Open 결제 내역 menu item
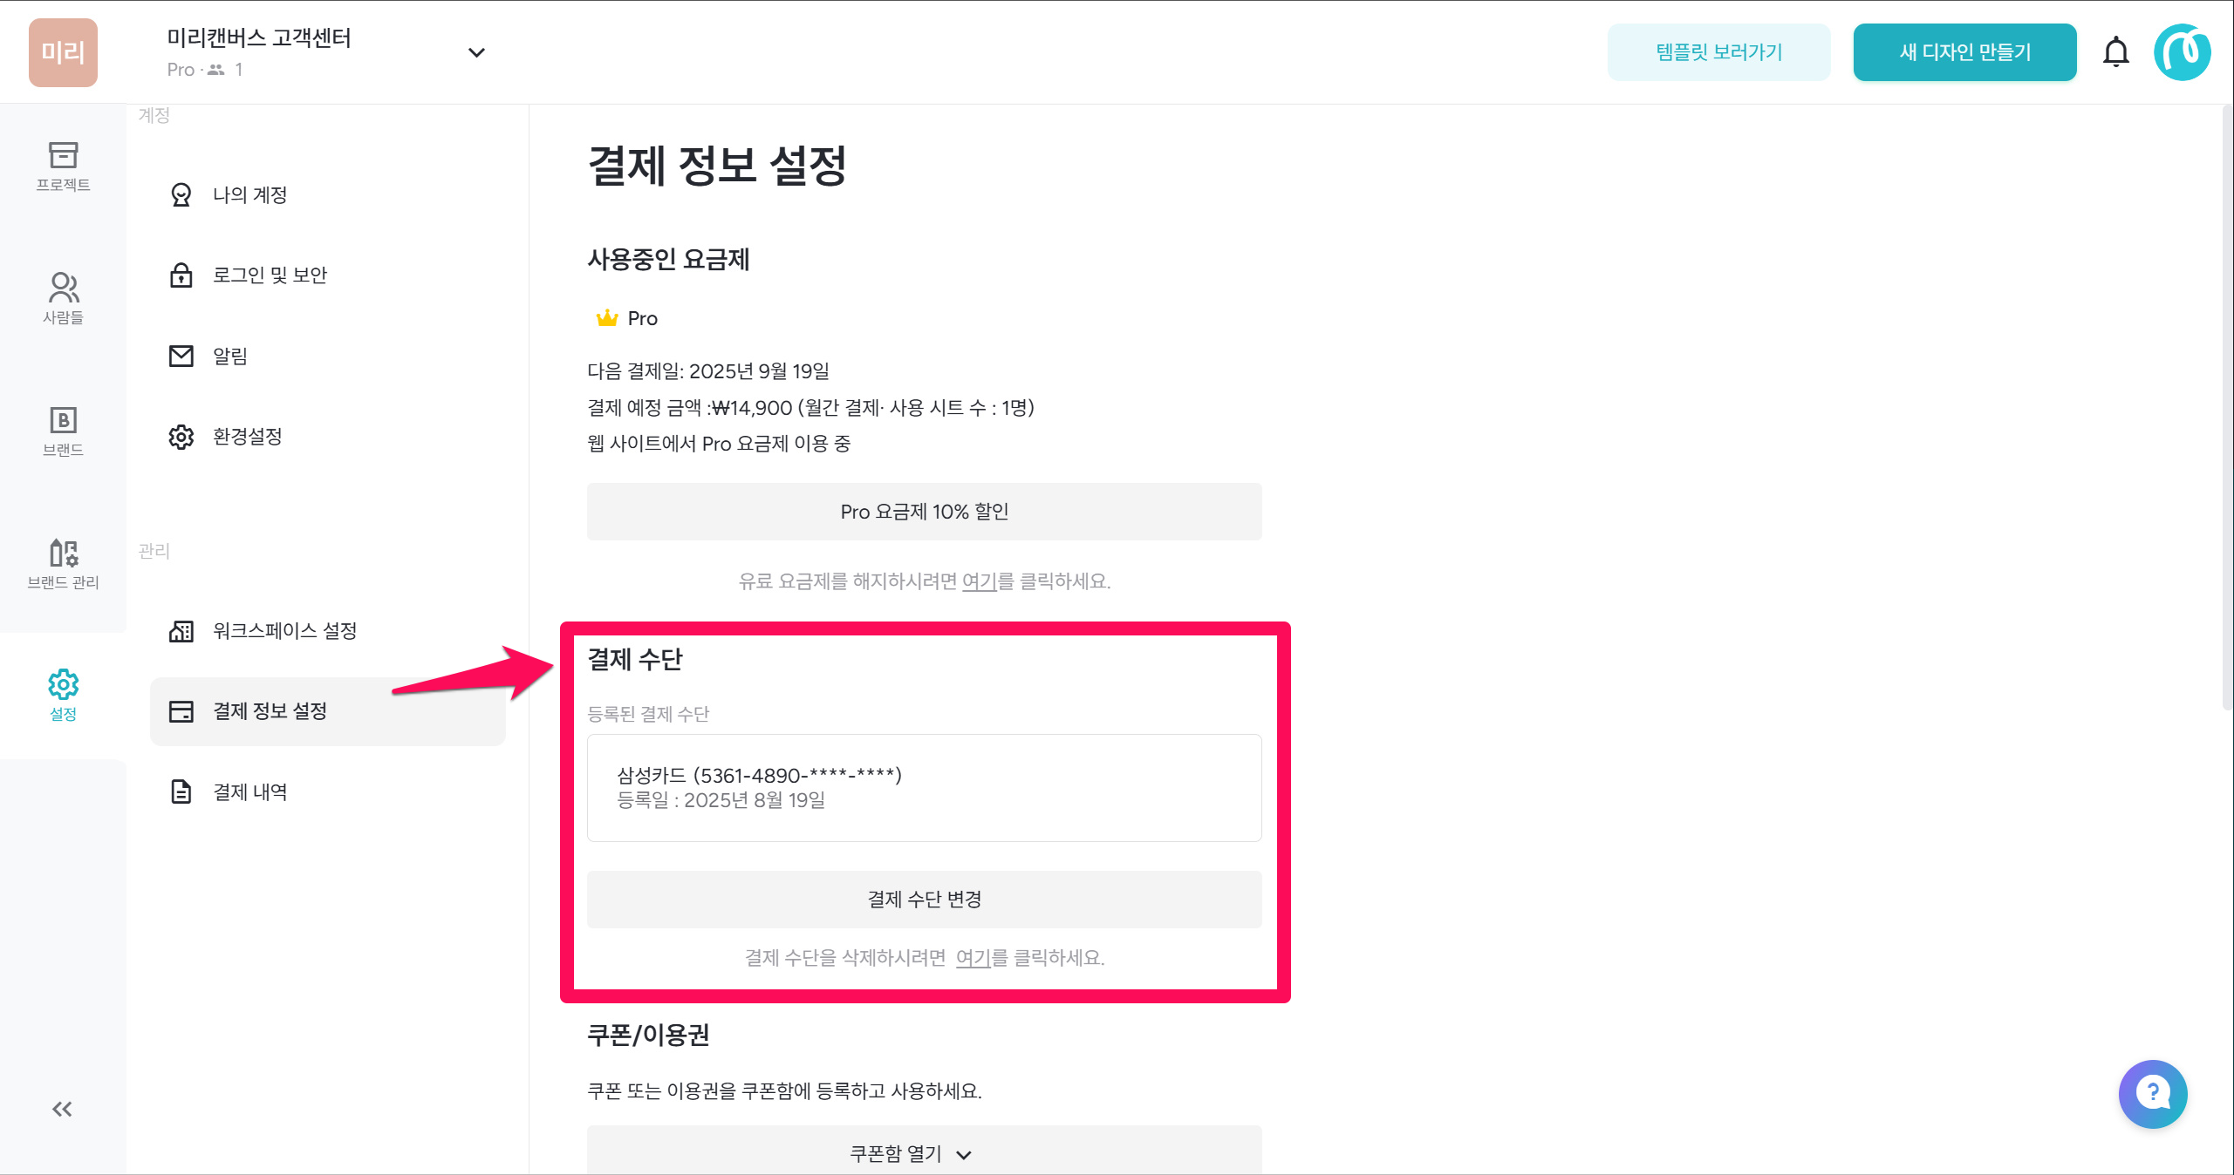Image resolution: width=2234 pixels, height=1175 pixels. 249,791
